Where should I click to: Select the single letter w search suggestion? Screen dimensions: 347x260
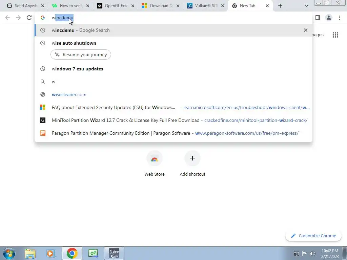[173, 82]
